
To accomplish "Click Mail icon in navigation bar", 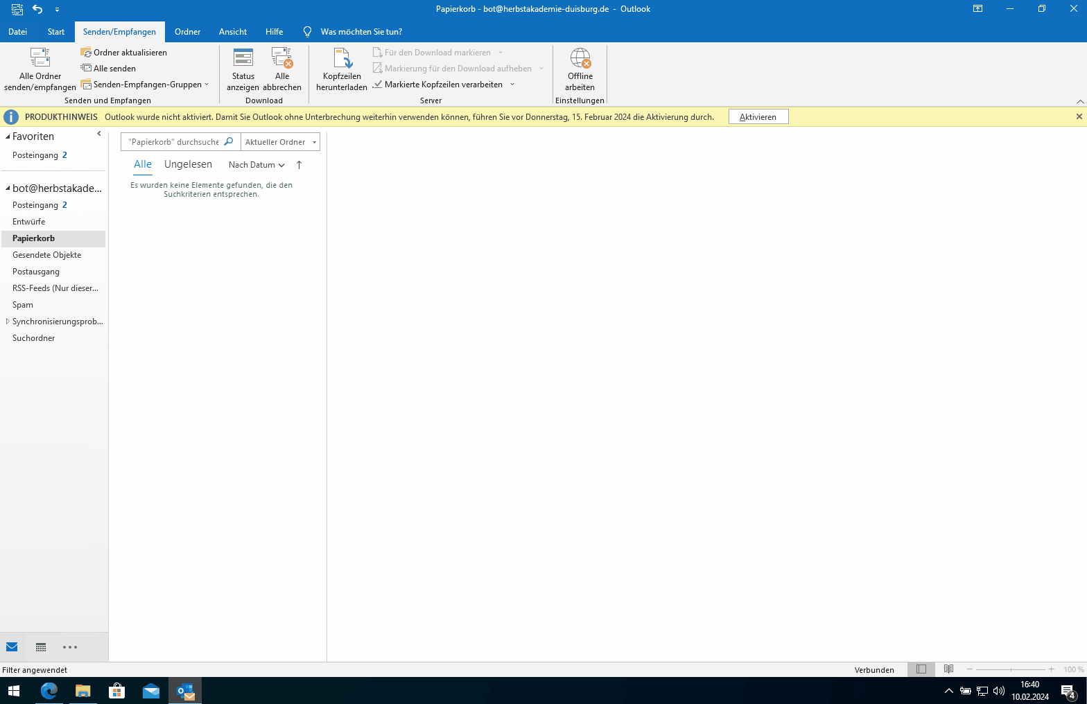I will pyautogui.click(x=12, y=647).
